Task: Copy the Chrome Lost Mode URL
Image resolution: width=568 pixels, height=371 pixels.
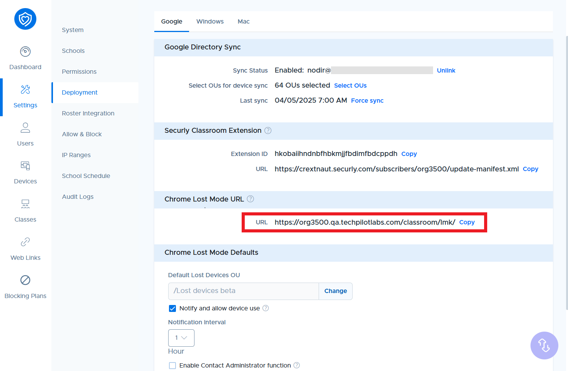Action: pos(467,222)
